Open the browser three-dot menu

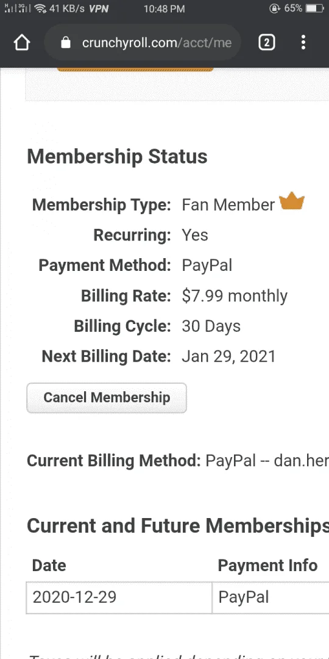coord(303,43)
